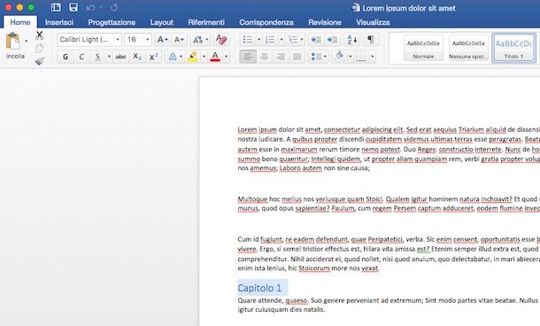This screenshot has height=326, width=540.
Task: Apply the Normale style
Action: click(x=423, y=48)
